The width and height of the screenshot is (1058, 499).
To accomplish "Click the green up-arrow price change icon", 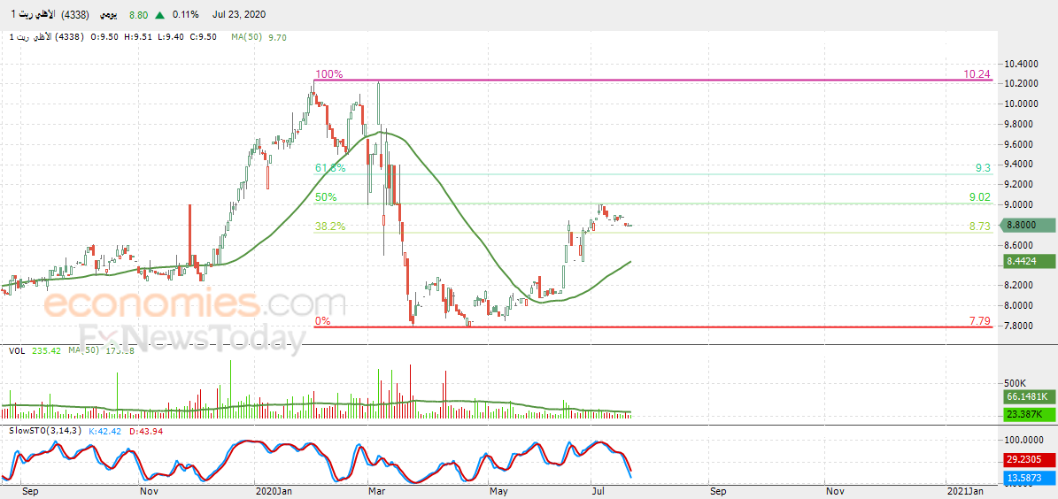I will point(160,15).
